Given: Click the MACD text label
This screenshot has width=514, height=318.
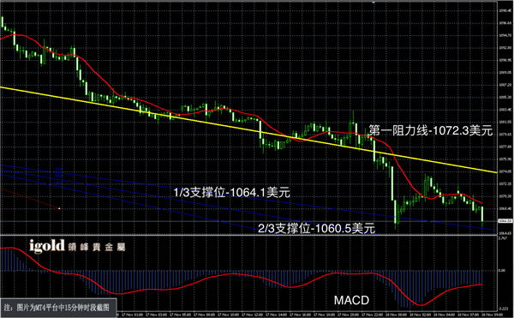Looking at the screenshot, I should coord(351,300).
